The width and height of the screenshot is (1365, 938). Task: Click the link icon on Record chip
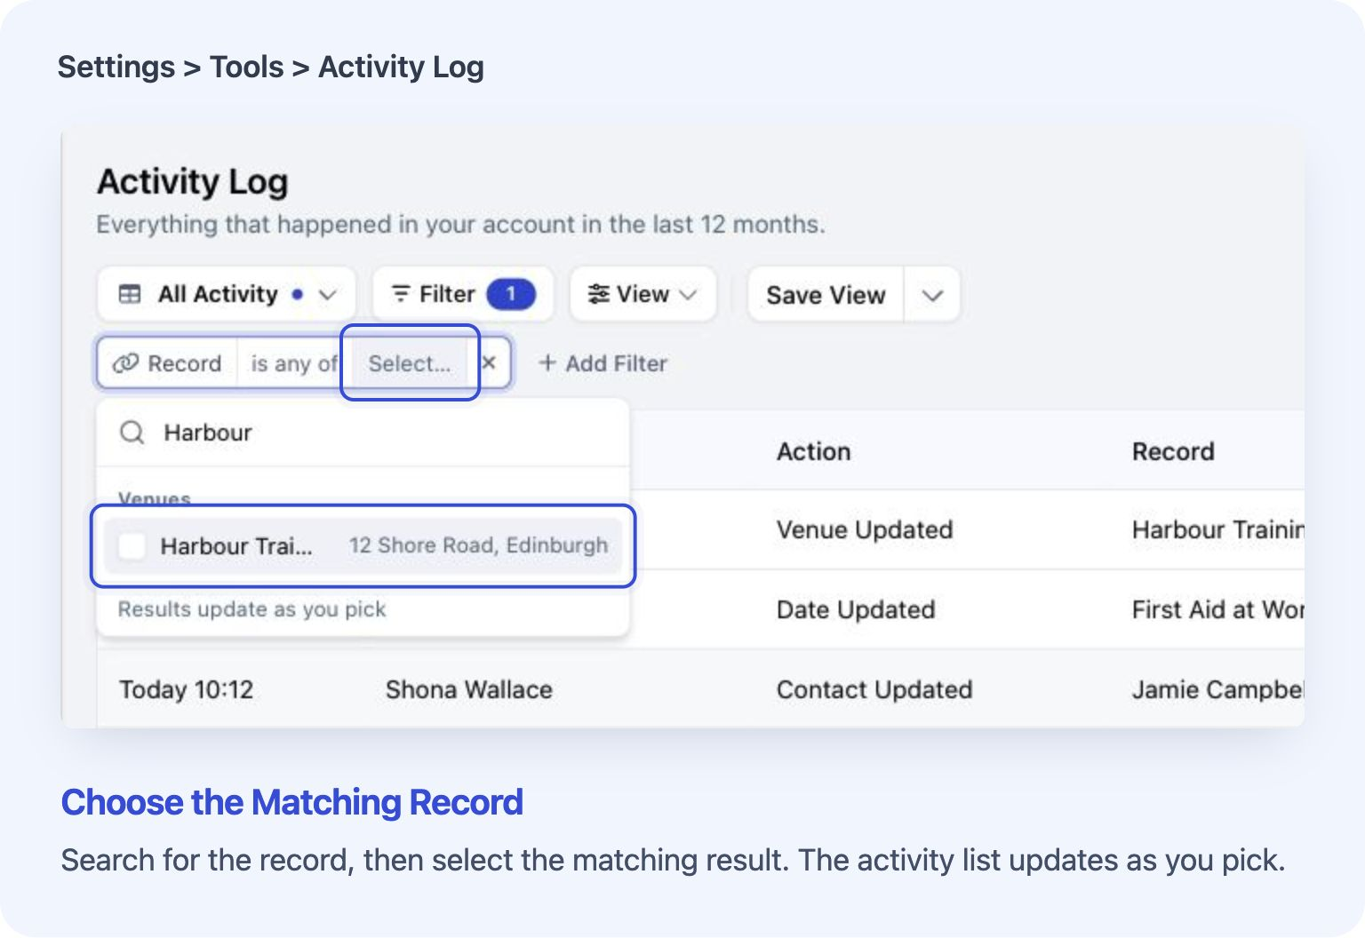(x=125, y=363)
